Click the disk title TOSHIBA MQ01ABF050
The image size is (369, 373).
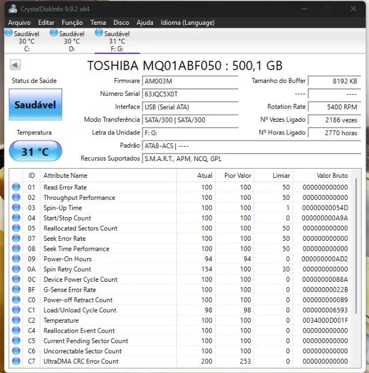(x=185, y=65)
